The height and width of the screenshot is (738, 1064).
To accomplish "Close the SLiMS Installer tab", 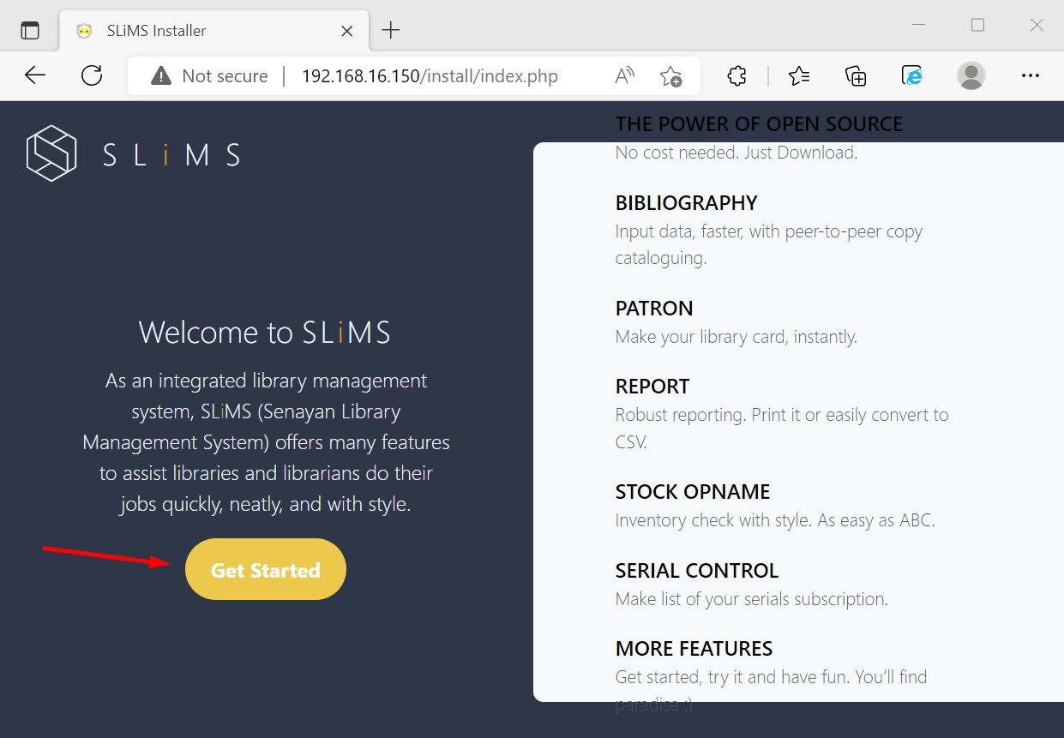I will tap(347, 31).
